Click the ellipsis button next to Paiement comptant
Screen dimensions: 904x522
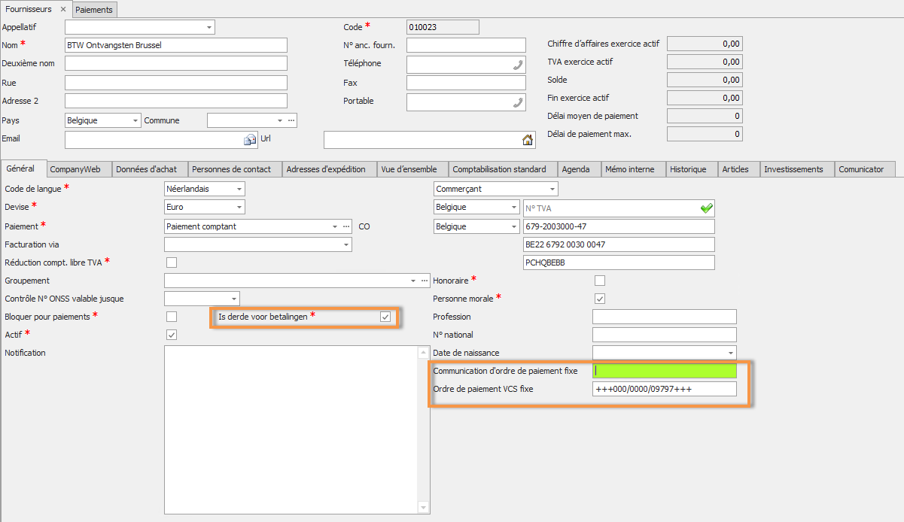click(x=346, y=226)
